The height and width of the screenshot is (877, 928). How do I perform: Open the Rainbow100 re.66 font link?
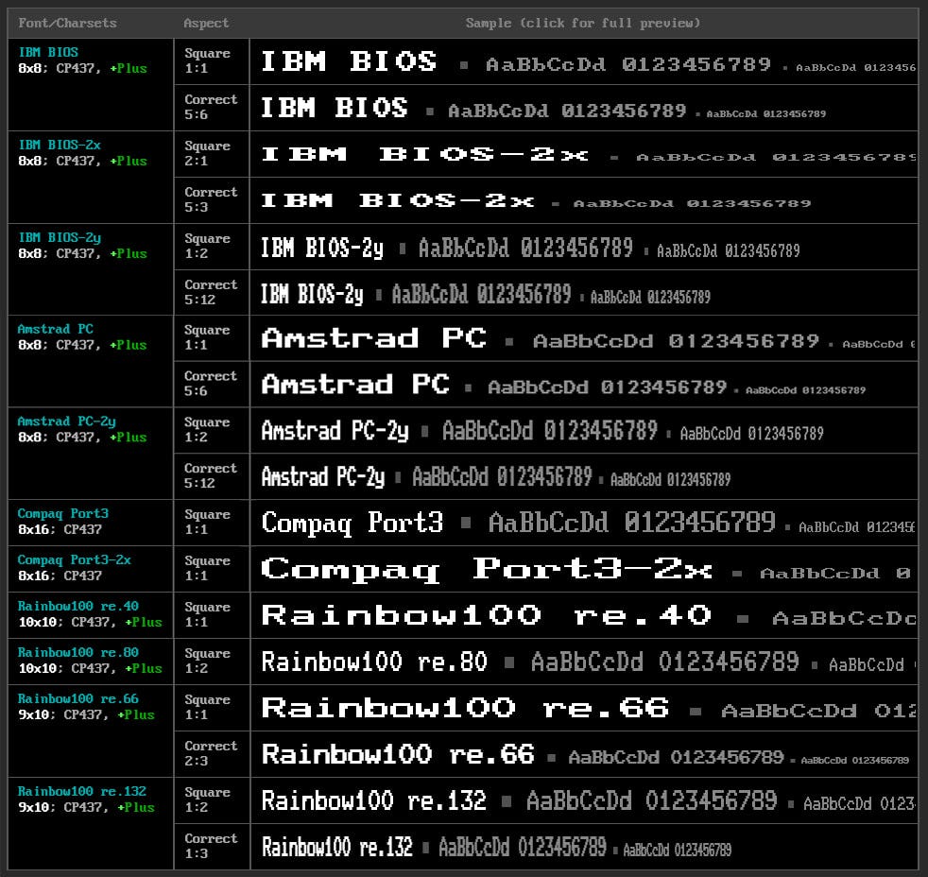(78, 698)
